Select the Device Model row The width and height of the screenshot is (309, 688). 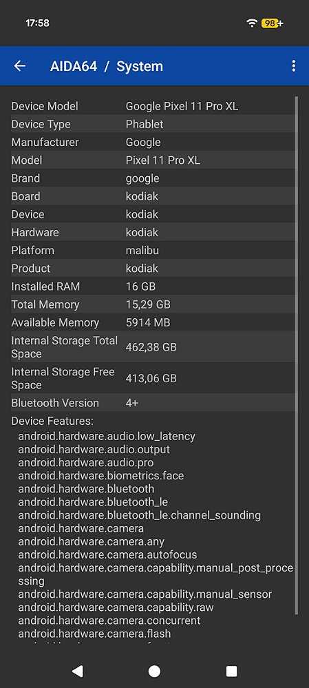click(x=153, y=106)
